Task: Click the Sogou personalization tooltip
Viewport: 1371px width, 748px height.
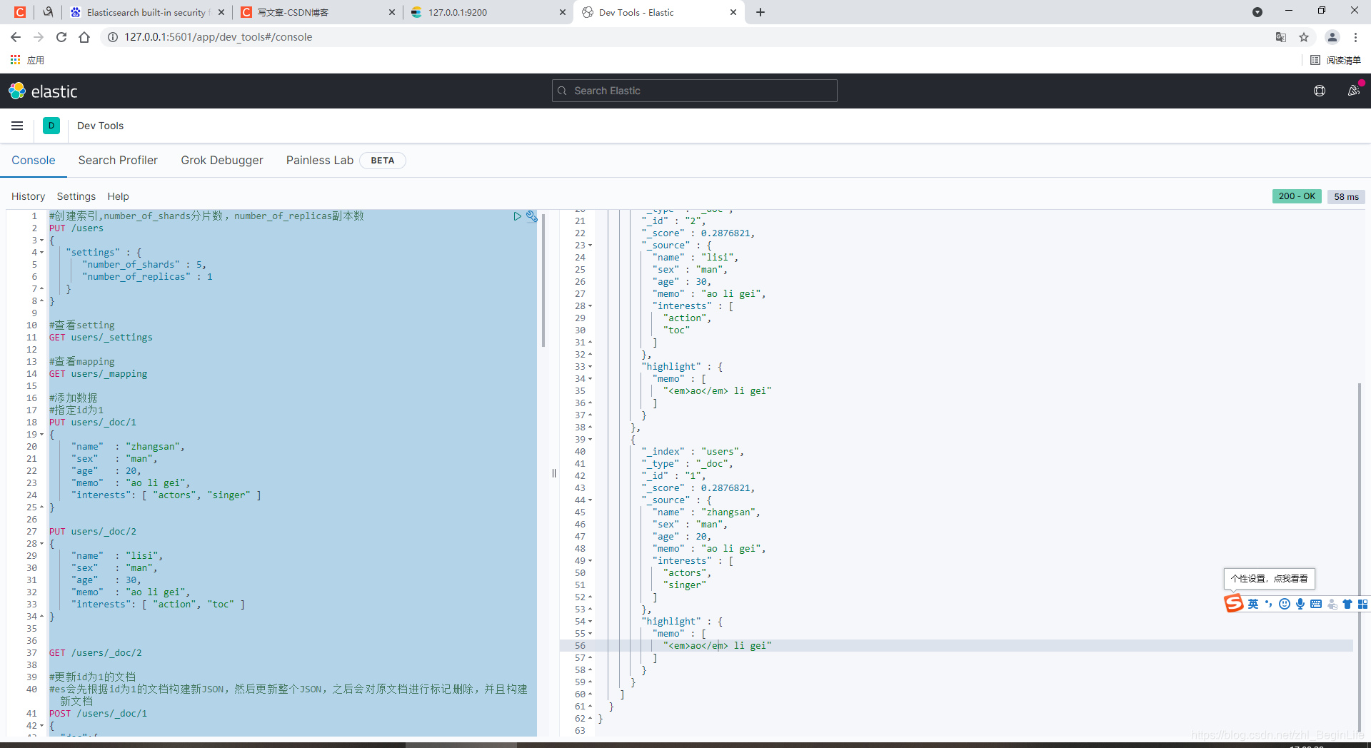Action: tap(1269, 579)
